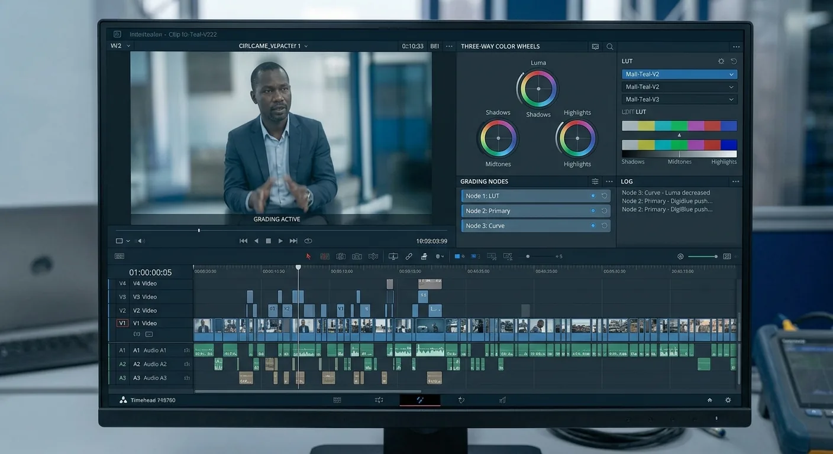Image resolution: width=833 pixels, height=454 pixels.
Task: Open the bottom bar settings gear
Action: 728,400
